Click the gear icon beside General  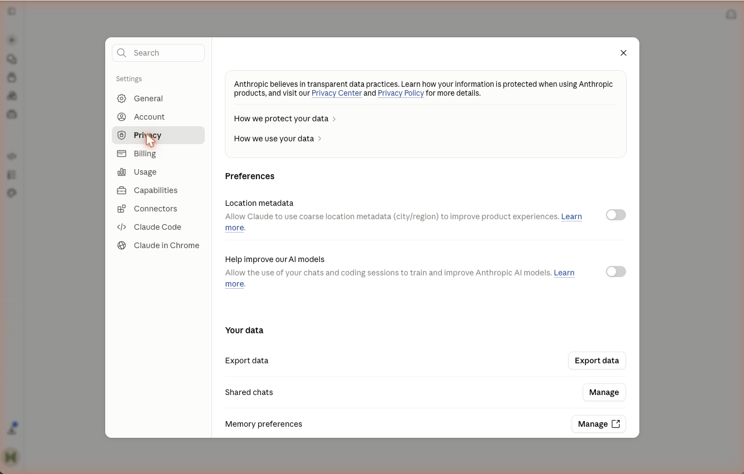point(121,98)
